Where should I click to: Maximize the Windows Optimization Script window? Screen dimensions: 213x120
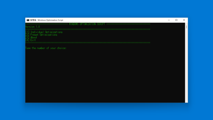(176, 20)
